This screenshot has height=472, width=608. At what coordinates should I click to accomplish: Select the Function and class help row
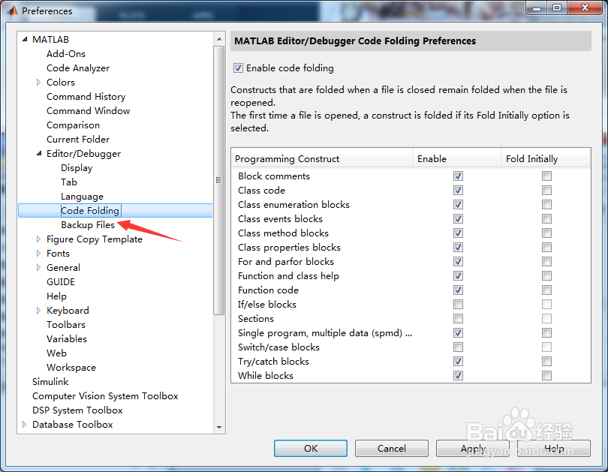pyautogui.click(x=411, y=276)
